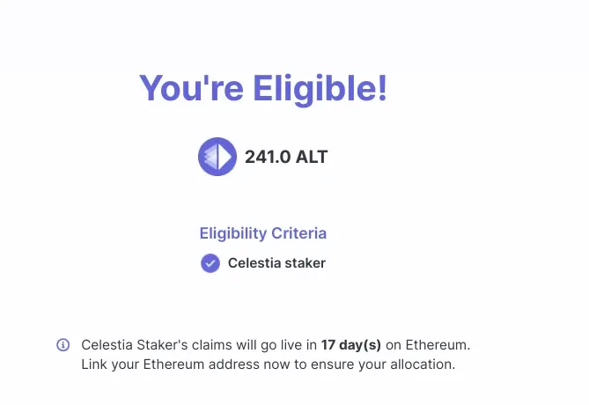Click the word "Eligibility" in the subheading

click(x=233, y=233)
